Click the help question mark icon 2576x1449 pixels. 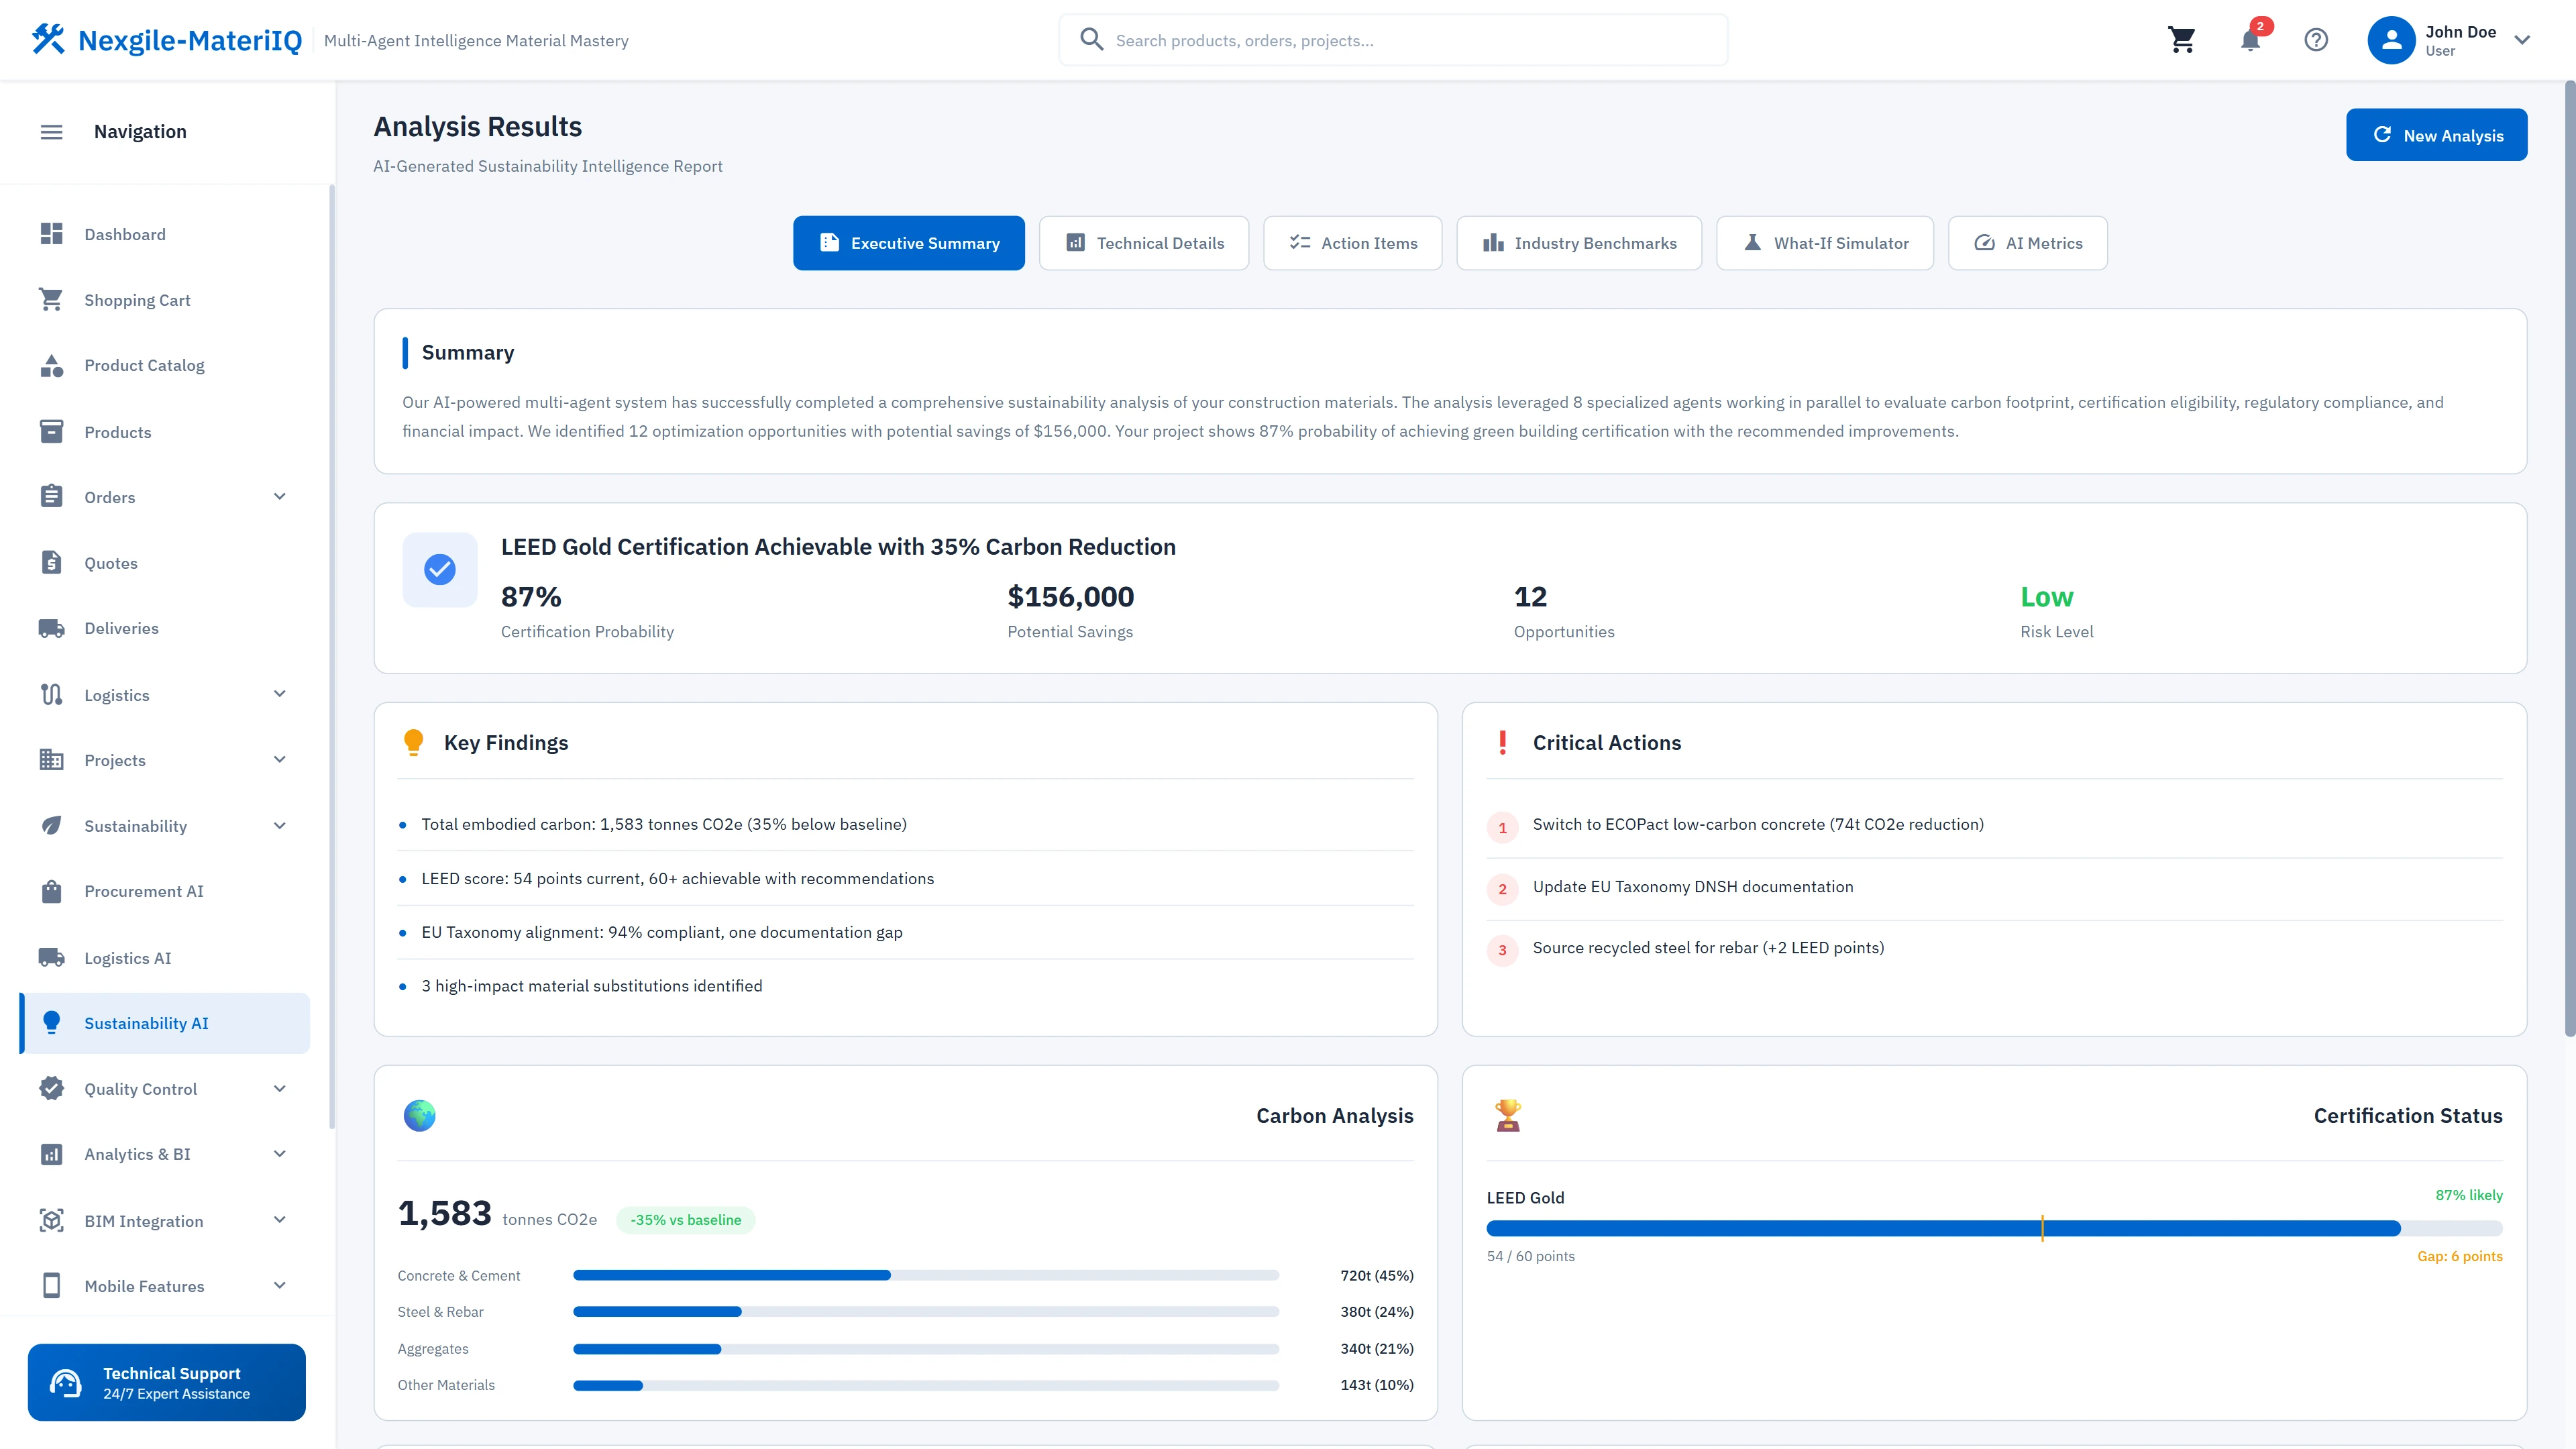(x=2316, y=40)
